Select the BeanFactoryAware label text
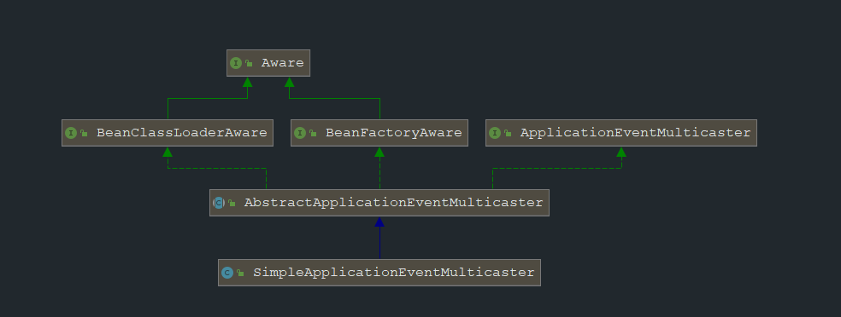The image size is (841, 317). [x=394, y=133]
